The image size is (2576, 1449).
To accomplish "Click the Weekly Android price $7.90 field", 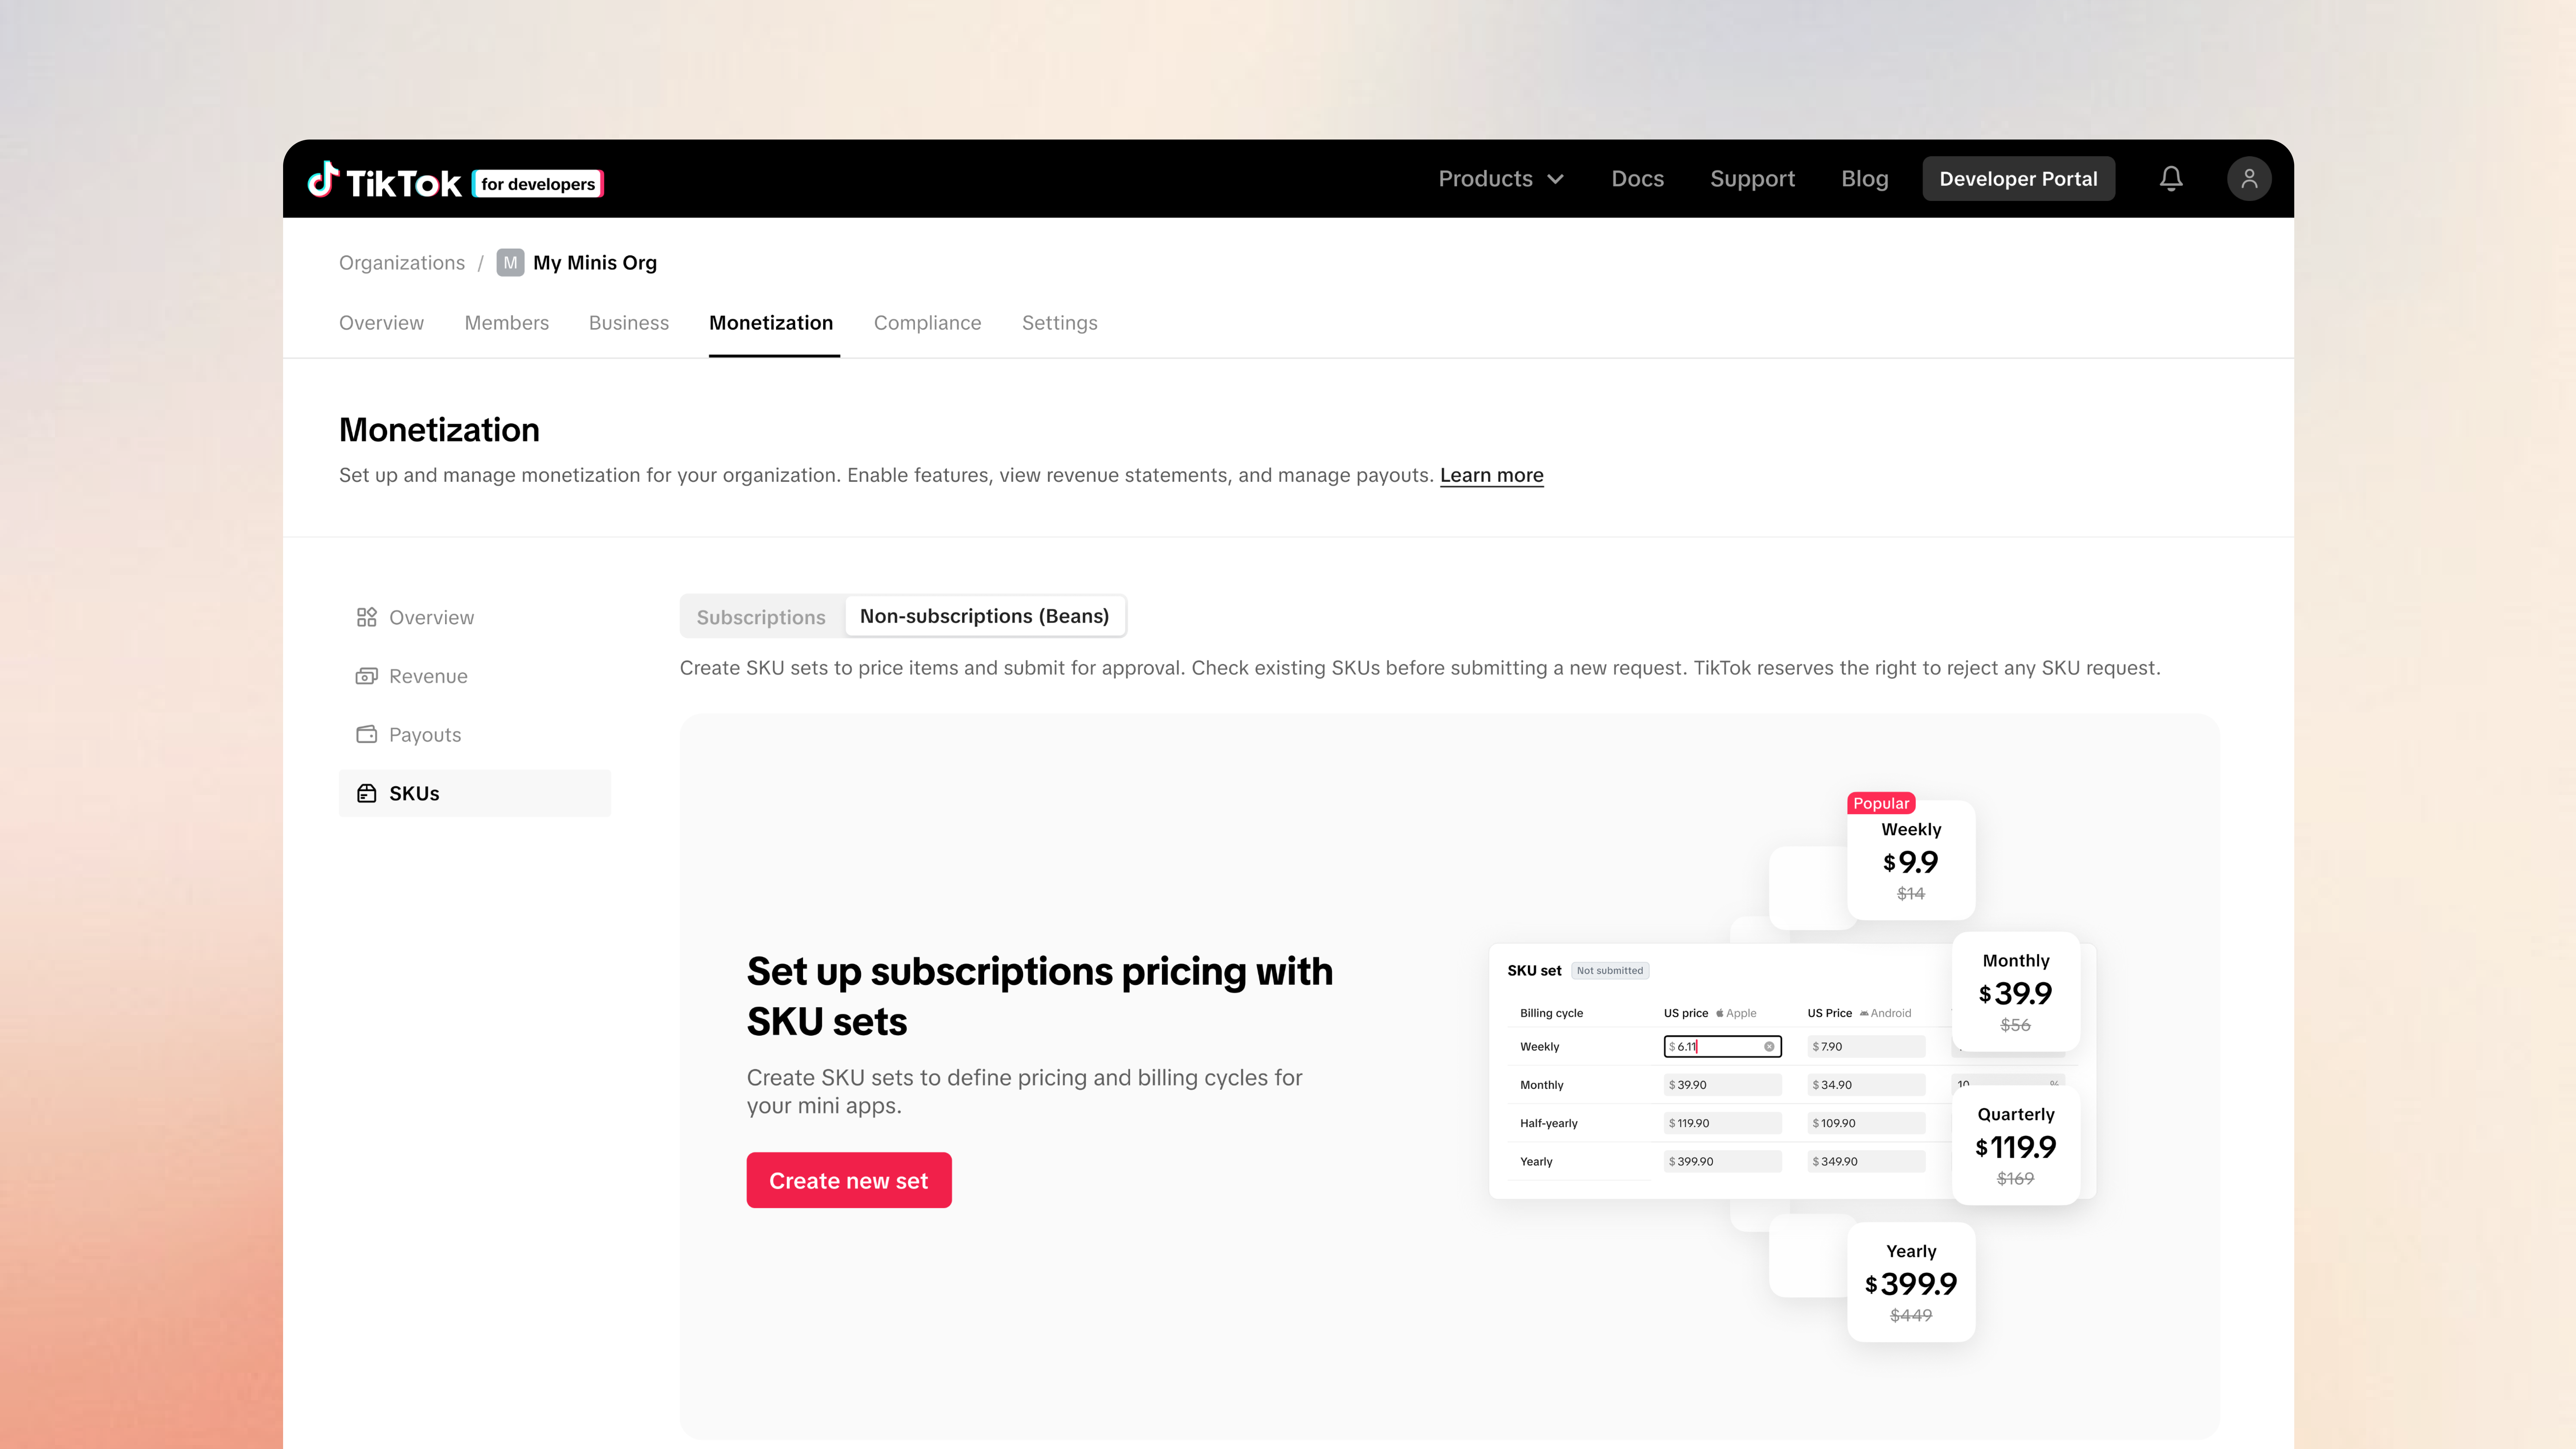I will [1866, 1047].
